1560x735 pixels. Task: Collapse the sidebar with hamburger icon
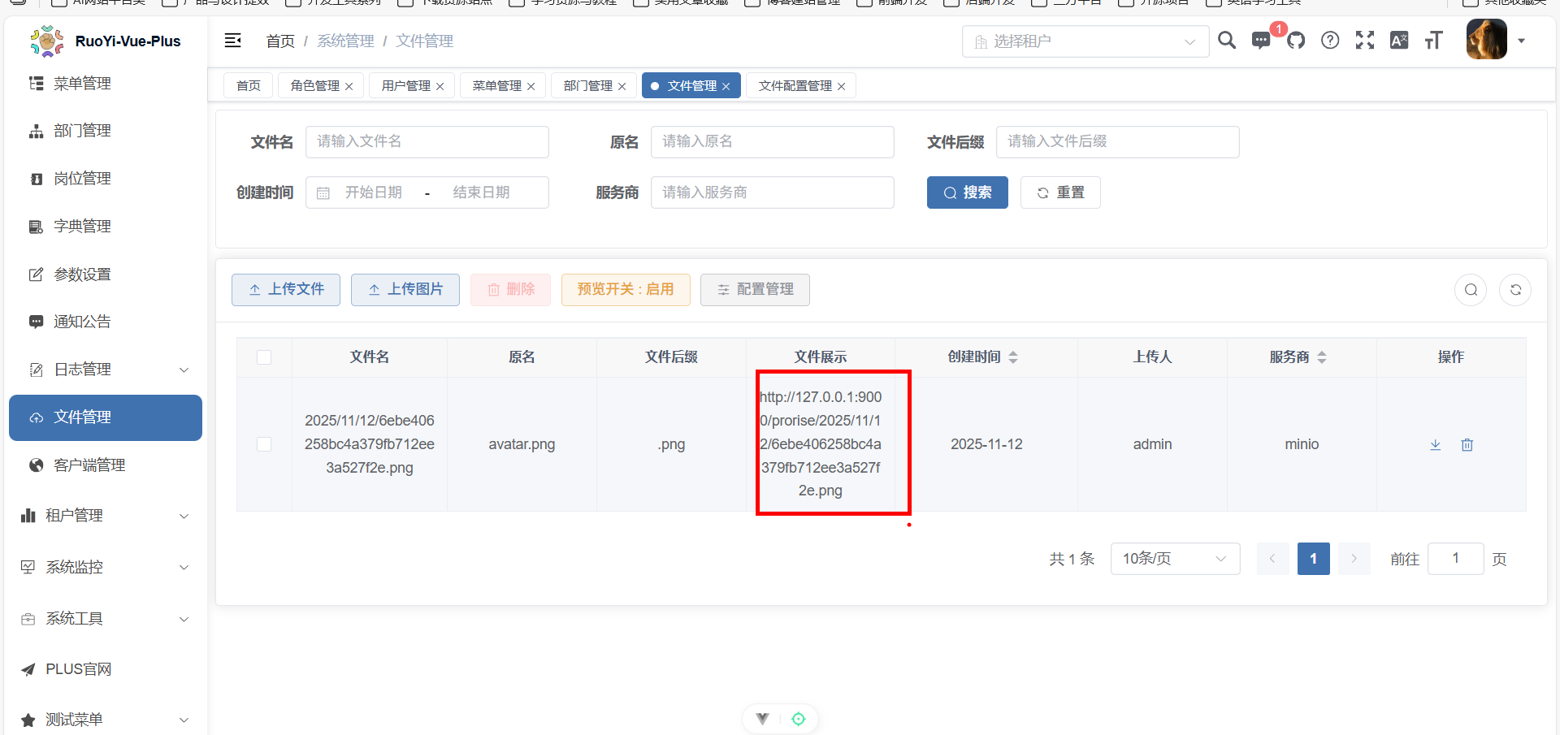point(233,41)
